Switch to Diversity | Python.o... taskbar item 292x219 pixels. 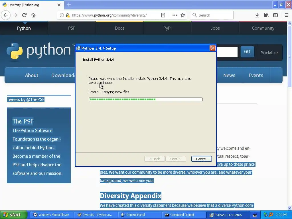[96, 215]
